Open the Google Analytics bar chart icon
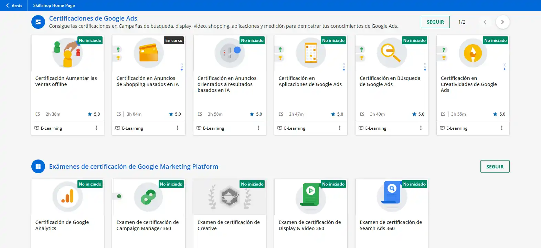 (x=67, y=197)
